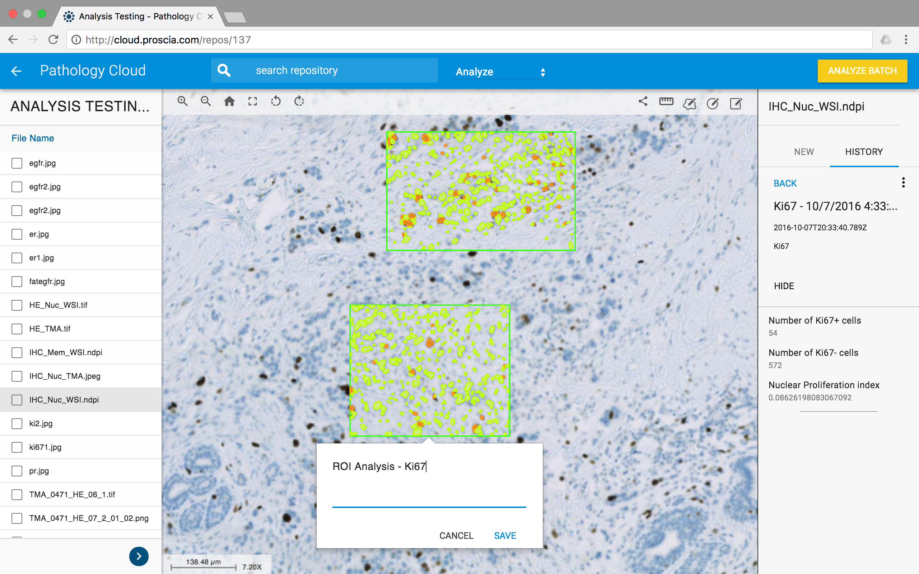Check the egfr.jpg file checkbox
The width and height of the screenshot is (919, 574).
(x=17, y=163)
